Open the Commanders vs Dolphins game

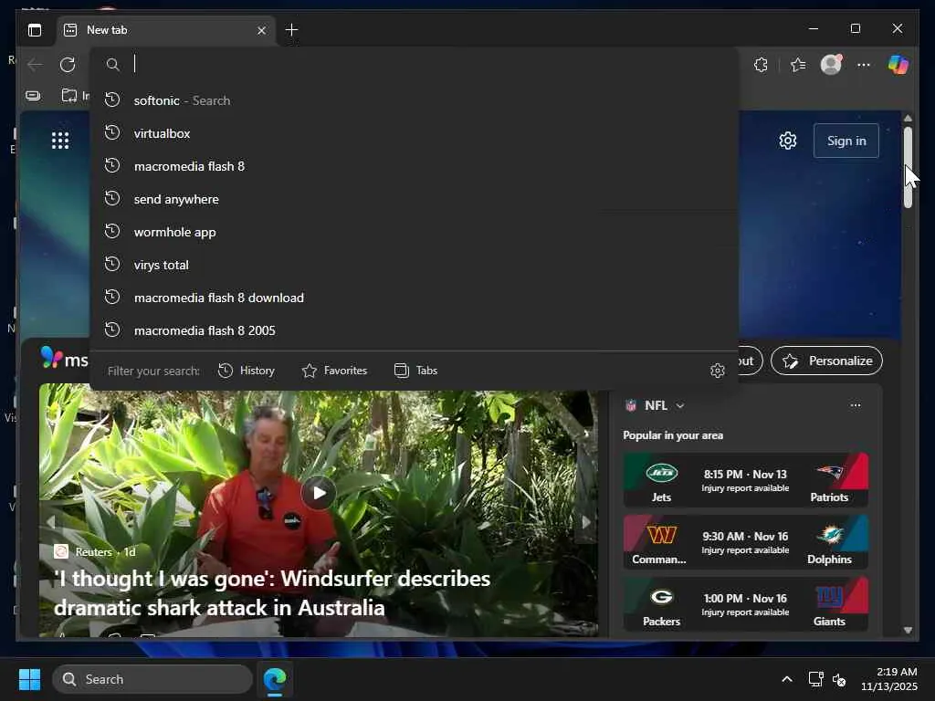745,542
